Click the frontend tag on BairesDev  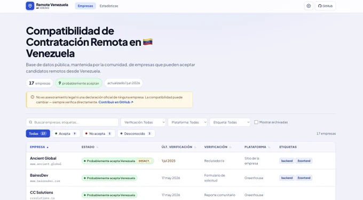tap(304, 178)
